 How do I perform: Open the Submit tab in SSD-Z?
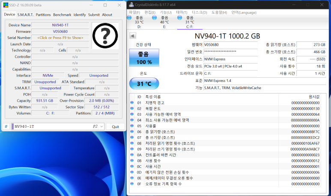click(94, 15)
